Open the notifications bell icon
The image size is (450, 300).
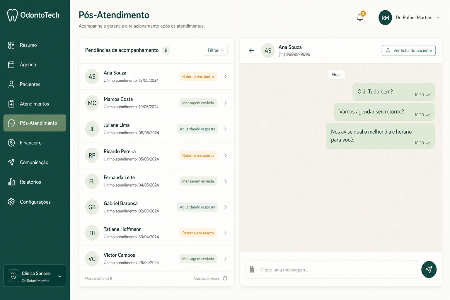click(x=360, y=17)
